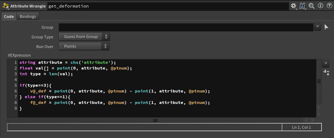The width and height of the screenshot is (334, 138).
Task: Click the editor scroll down arrow
Action: [319, 114]
